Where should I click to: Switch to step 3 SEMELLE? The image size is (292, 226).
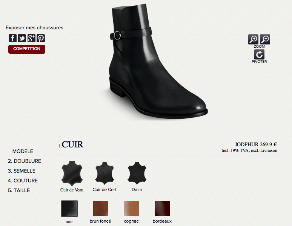click(x=22, y=171)
